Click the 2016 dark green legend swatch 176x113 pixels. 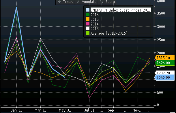coord(88,15)
